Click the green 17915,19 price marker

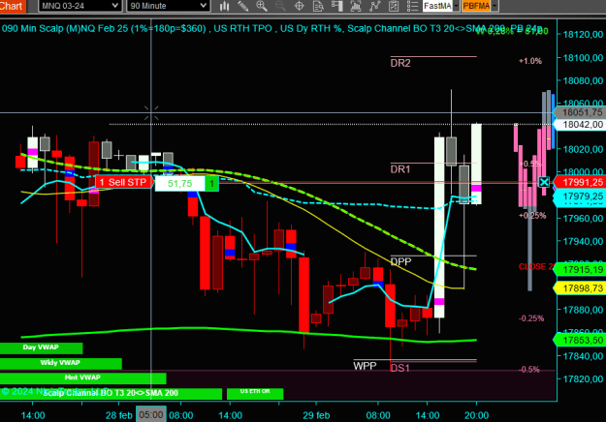(x=580, y=270)
